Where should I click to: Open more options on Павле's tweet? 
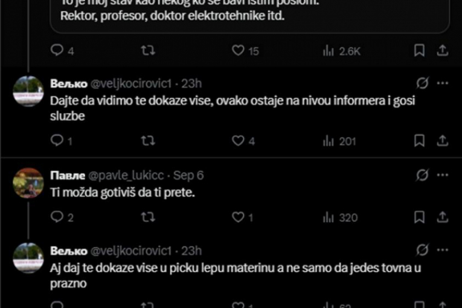click(443, 175)
